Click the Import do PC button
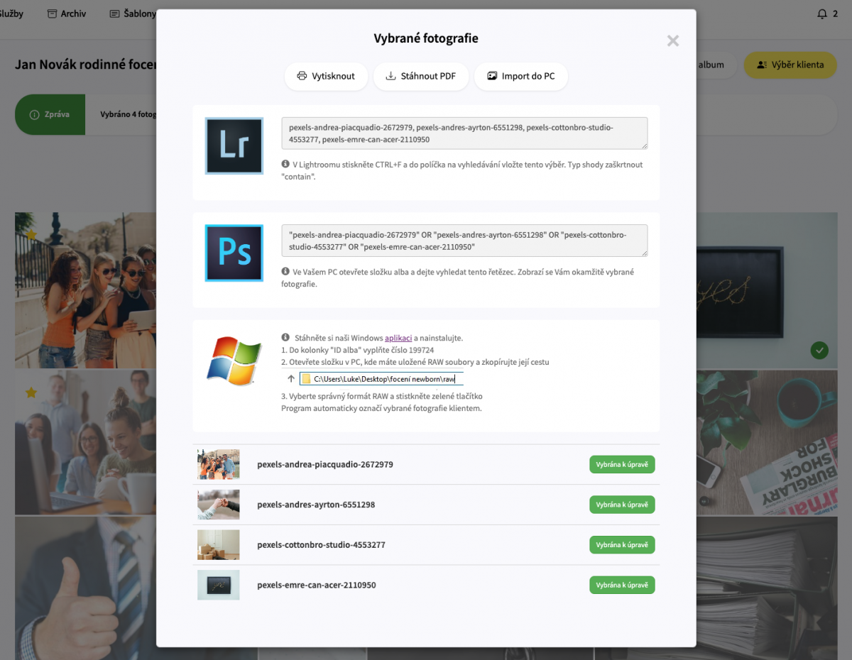This screenshot has width=852, height=660. tap(521, 76)
